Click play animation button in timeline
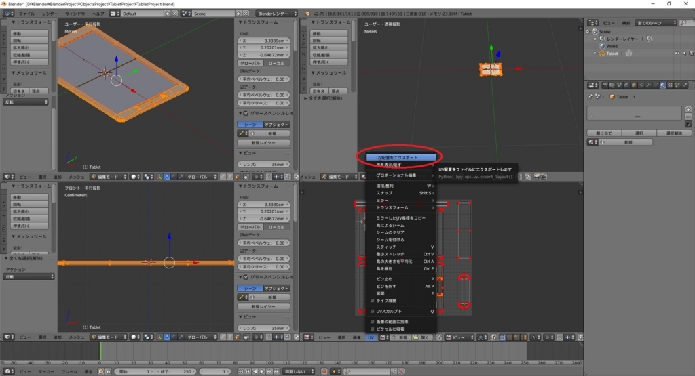Screen dimensions: 695x376 (262, 371)
